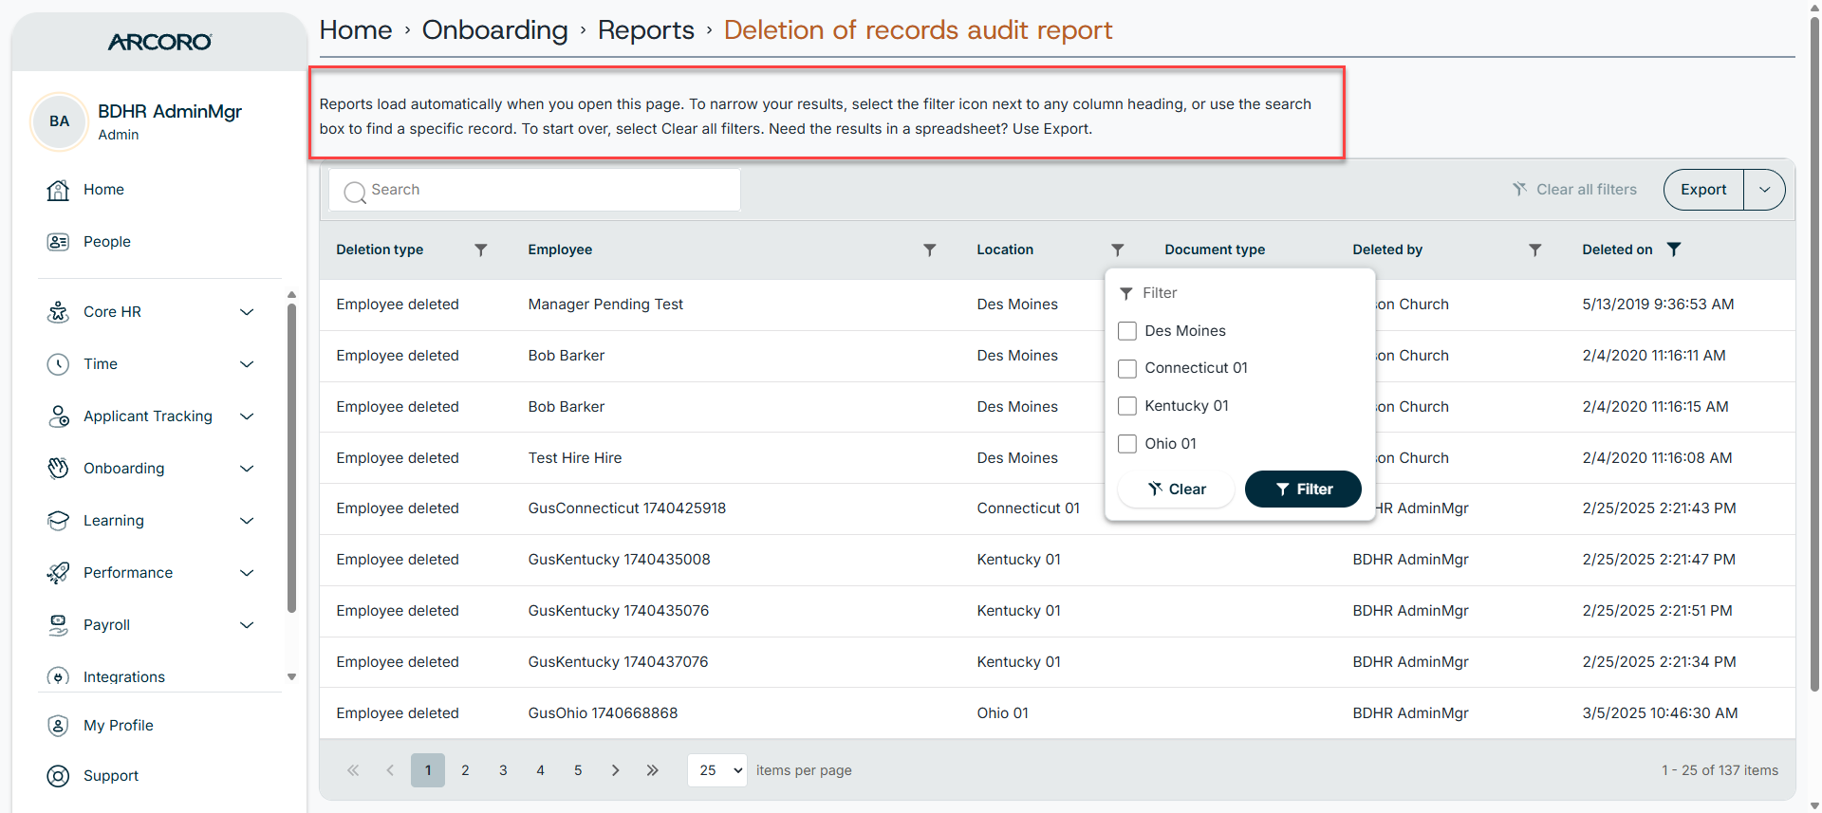This screenshot has height=813, width=1822.
Task: Check the Connecticut 01 filter checkbox
Action: (x=1127, y=368)
